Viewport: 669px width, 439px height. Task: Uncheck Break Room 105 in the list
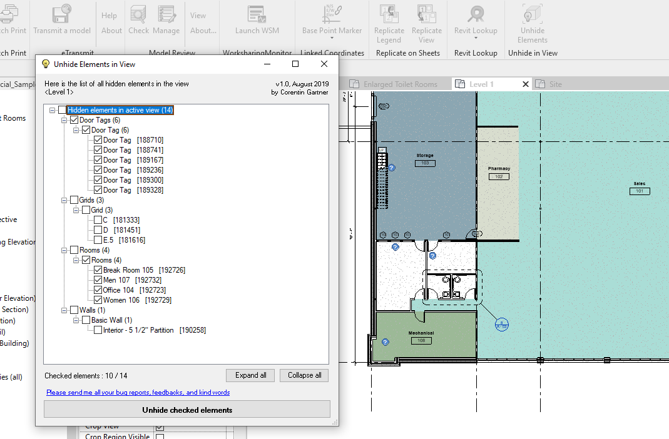coord(98,270)
